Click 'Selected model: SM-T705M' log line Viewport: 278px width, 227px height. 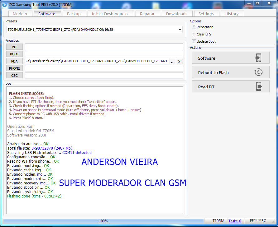click(31, 131)
